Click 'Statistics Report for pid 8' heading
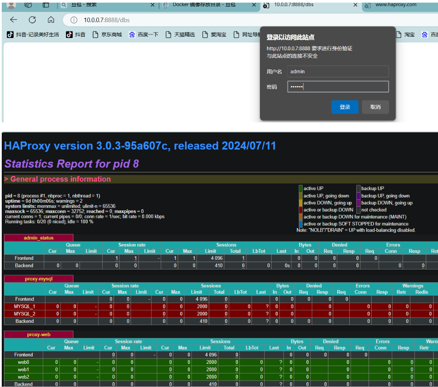 pos(72,164)
